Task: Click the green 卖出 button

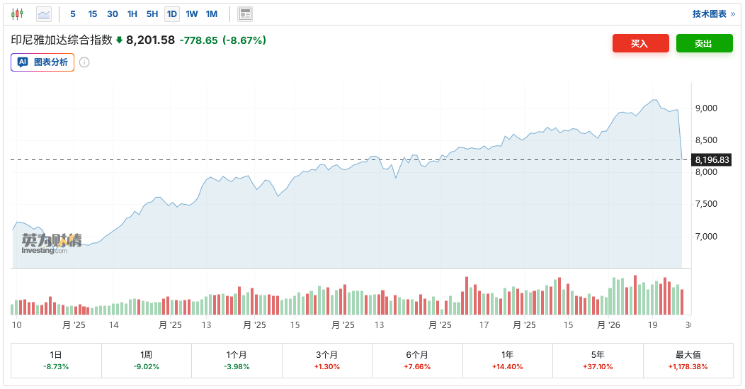Action: point(703,43)
